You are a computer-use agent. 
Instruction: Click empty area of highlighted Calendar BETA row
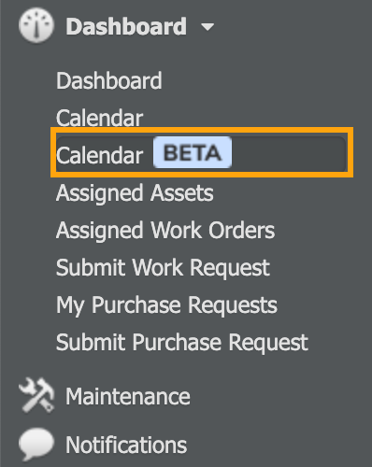pyautogui.click(x=288, y=152)
